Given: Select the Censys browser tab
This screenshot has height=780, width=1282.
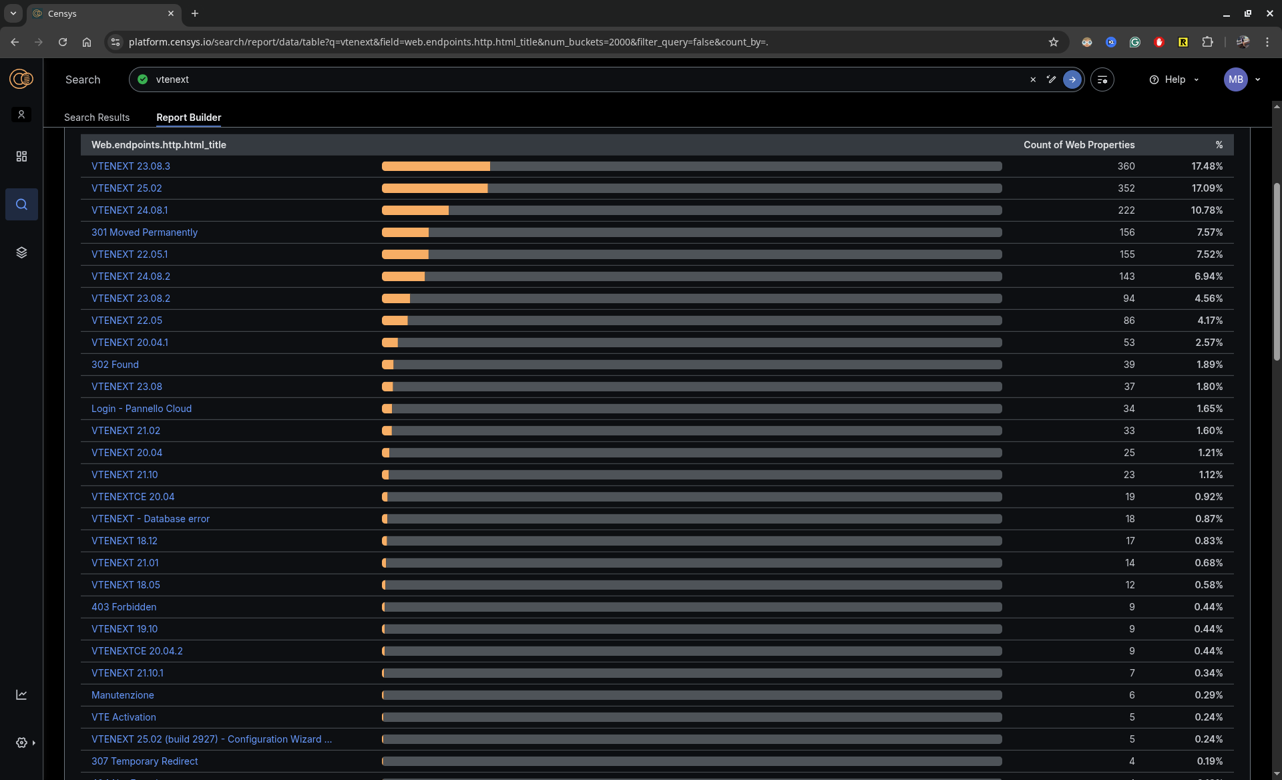Looking at the screenshot, I should point(103,13).
